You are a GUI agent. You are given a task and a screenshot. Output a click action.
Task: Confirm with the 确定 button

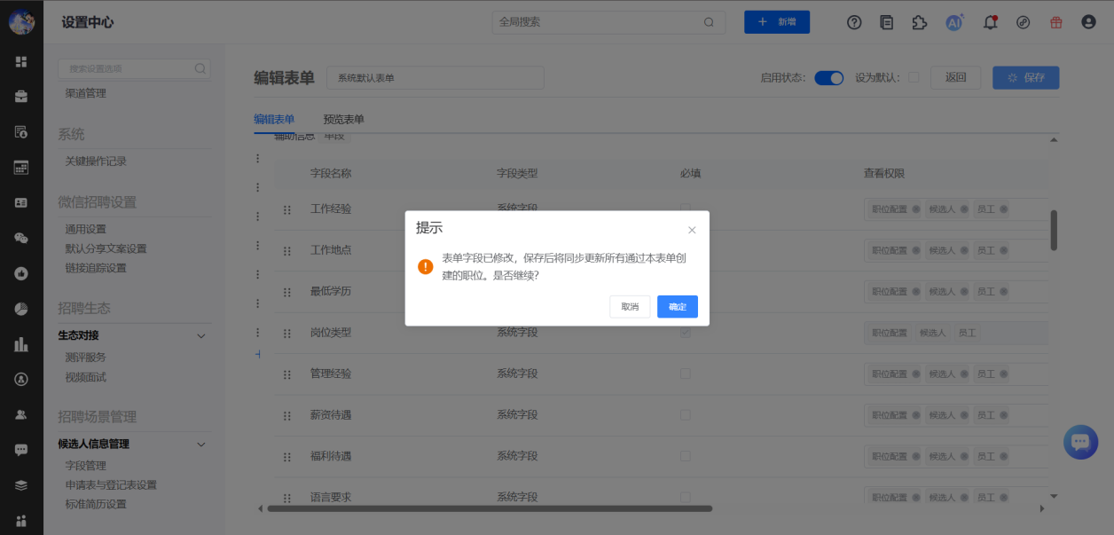(678, 306)
